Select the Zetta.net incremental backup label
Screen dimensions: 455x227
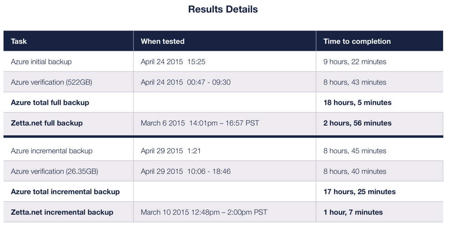click(62, 212)
